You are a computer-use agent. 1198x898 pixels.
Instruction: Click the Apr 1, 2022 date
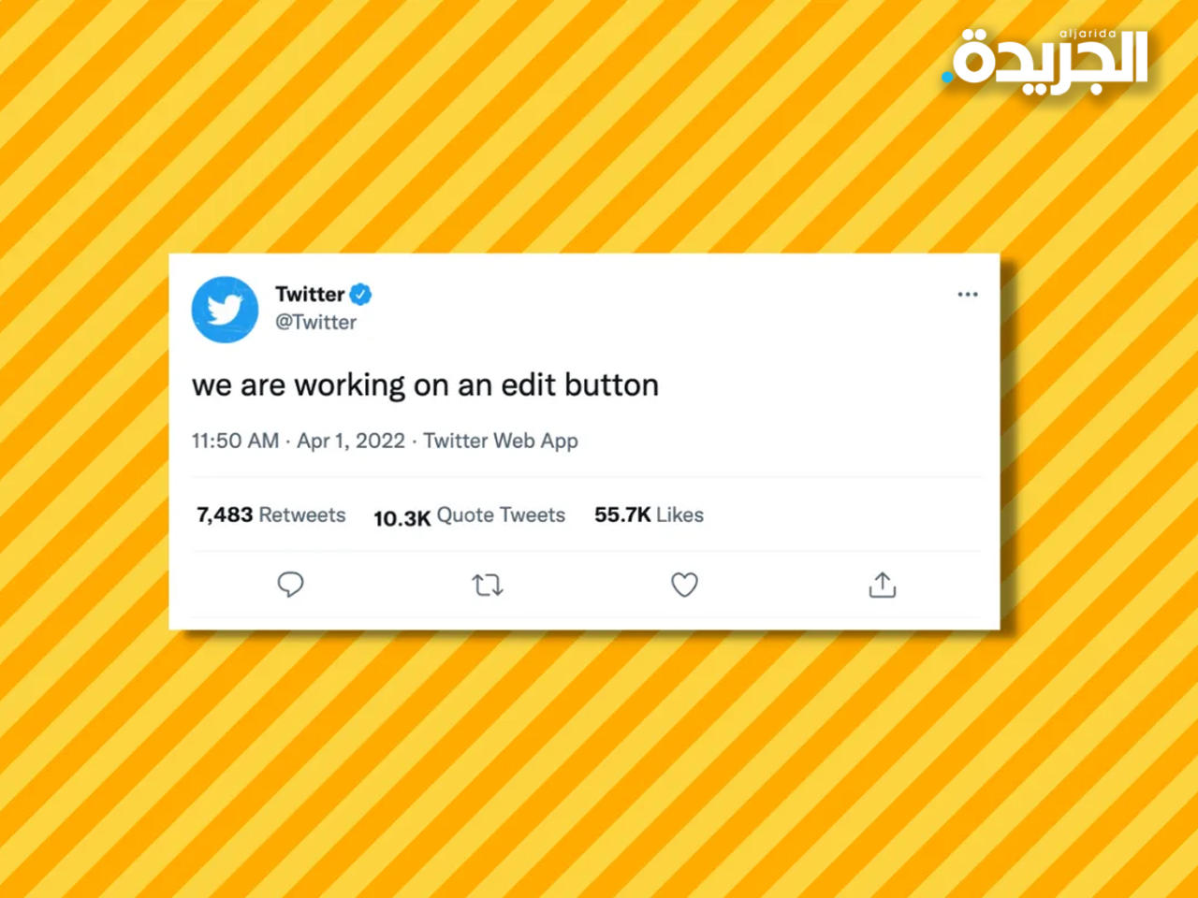tap(351, 441)
